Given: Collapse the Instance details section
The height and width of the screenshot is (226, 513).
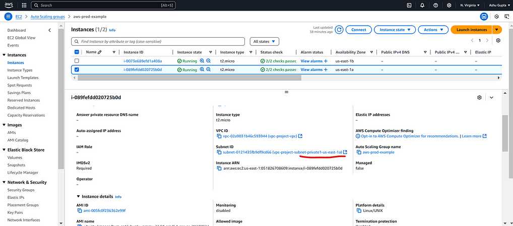Looking at the screenshot, I should (x=78, y=197).
